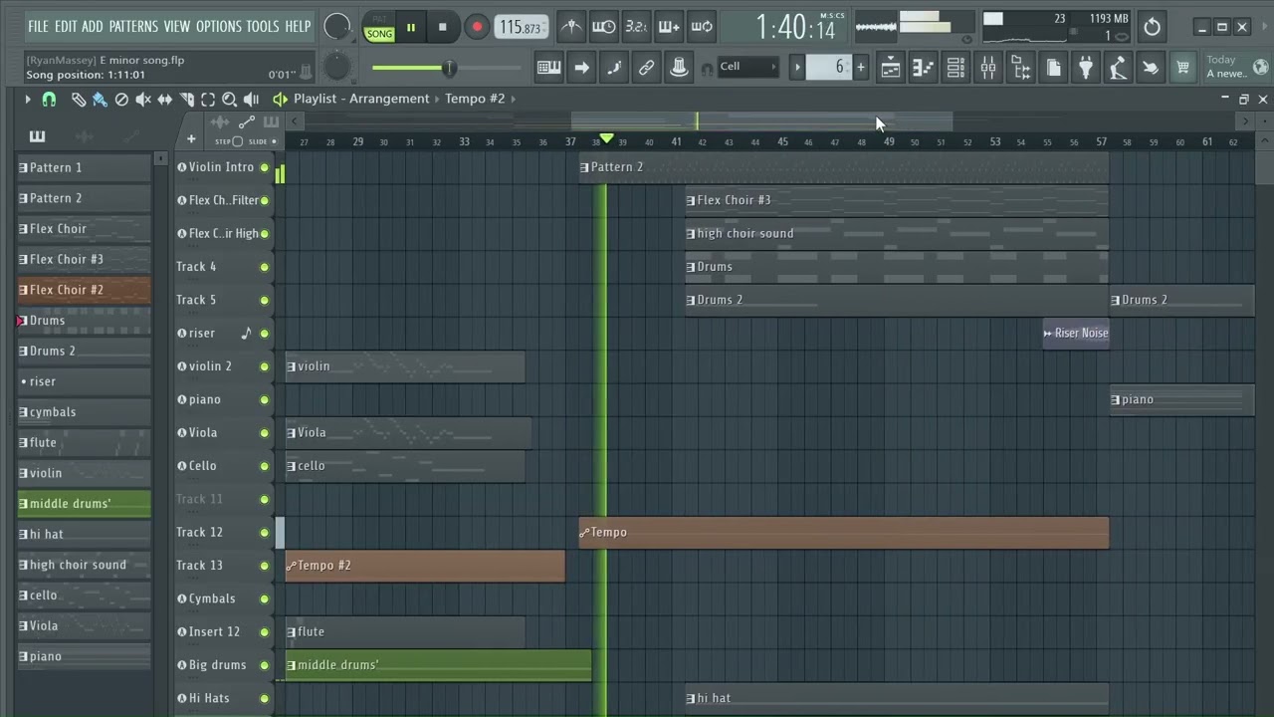Click the multilink to controllers knob icon
This screenshot has width=1274, height=717.
pos(679,68)
